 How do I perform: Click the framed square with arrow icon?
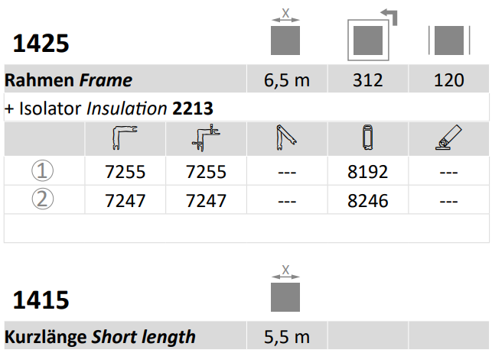[x=373, y=35]
